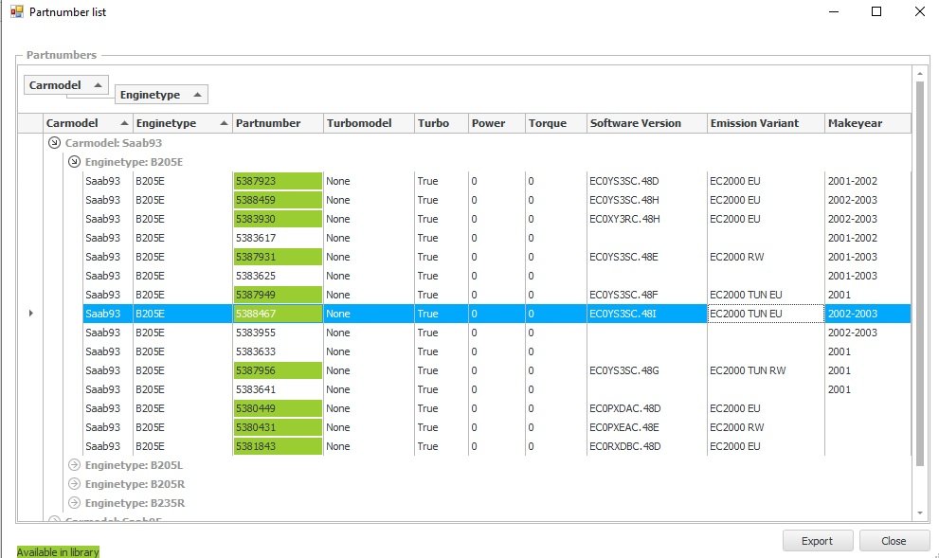Click software version EC0PXDAC.48D
This screenshot has height=558, width=939.
(625, 408)
